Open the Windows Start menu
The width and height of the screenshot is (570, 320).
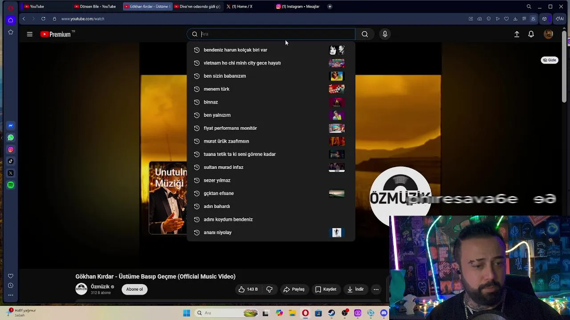tap(187, 313)
